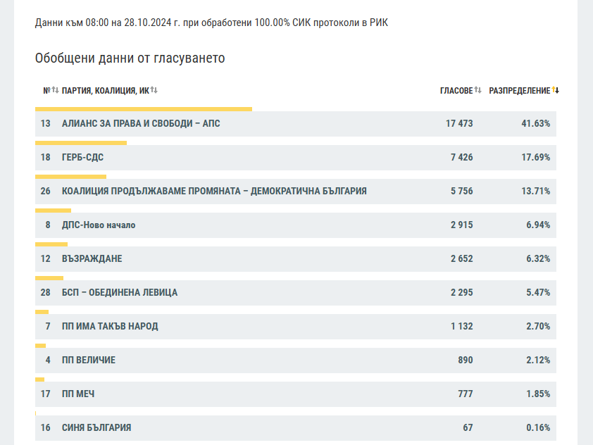Click the Данни към 08:00 status text

[211, 23]
